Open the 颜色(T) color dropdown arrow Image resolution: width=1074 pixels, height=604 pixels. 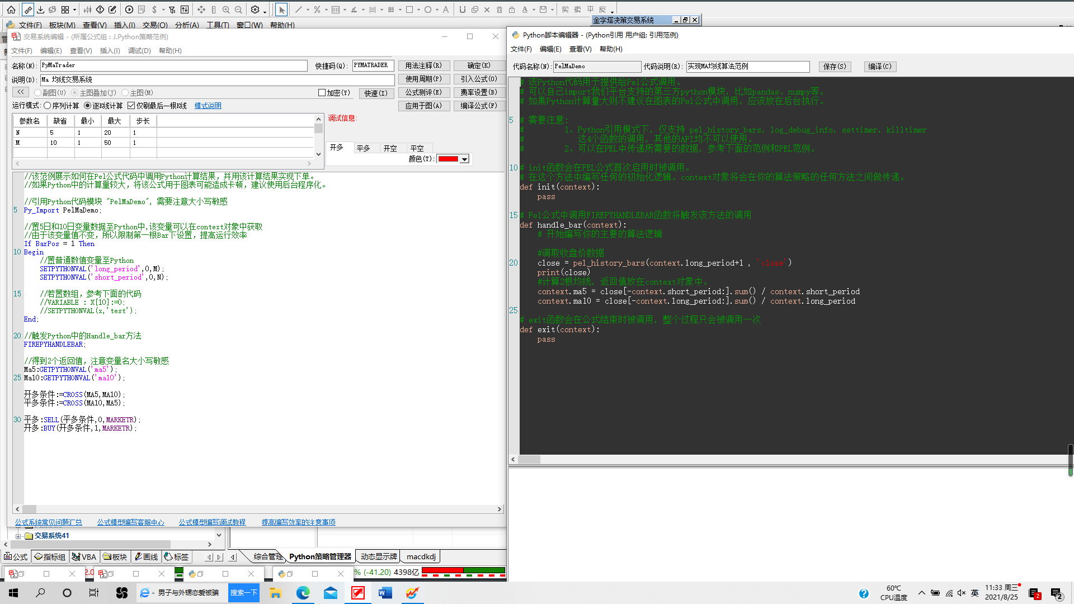coord(464,159)
